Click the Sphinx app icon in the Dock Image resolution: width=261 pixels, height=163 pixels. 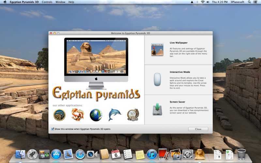point(200,154)
